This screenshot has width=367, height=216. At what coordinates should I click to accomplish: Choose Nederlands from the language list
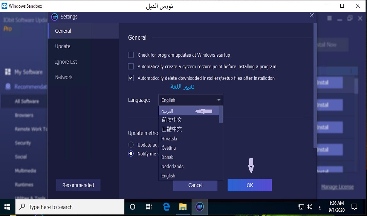pos(172,167)
